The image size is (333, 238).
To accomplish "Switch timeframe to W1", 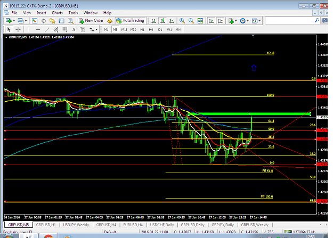I will (x=169, y=29).
